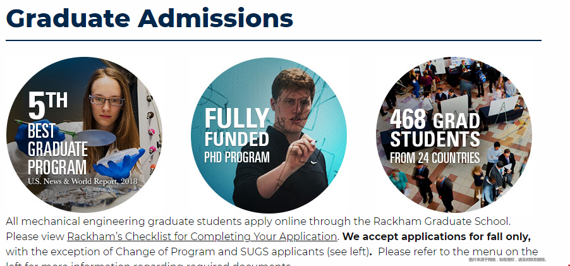Select the bold 'We accept applications for fall only' text
Screen dimensions: 570x266
(437, 236)
